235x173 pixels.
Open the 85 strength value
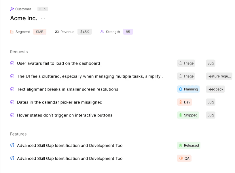[x=128, y=32]
